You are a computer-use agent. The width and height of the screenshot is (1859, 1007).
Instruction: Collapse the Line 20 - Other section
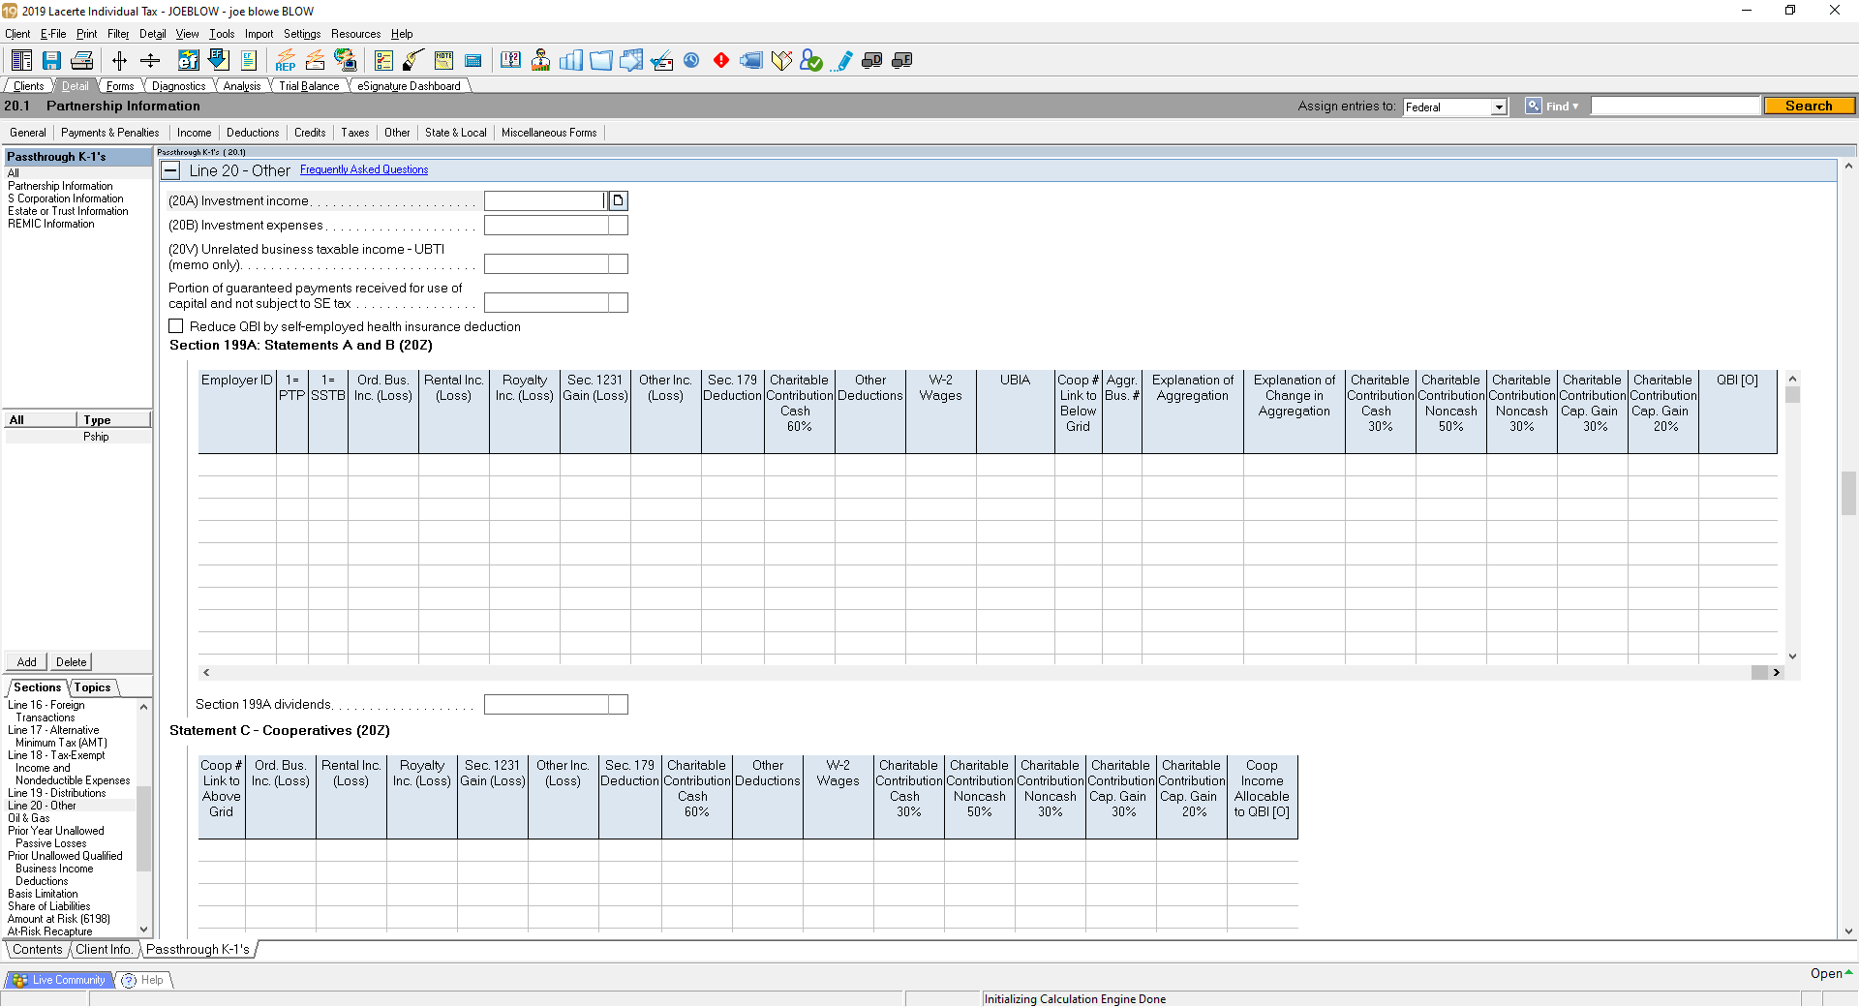pos(170,170)
